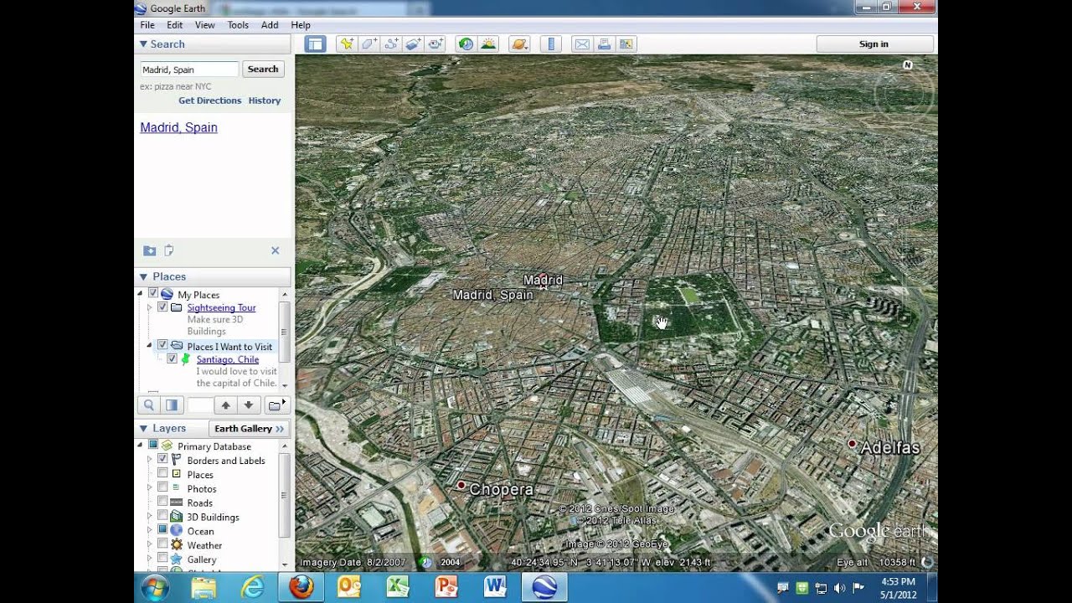This screenshot has height=603, width=1072.
Task: Move the selected place up
Action: coord(225,405)
